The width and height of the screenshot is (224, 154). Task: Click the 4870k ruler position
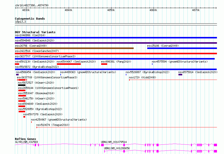(x=196, y=10)
